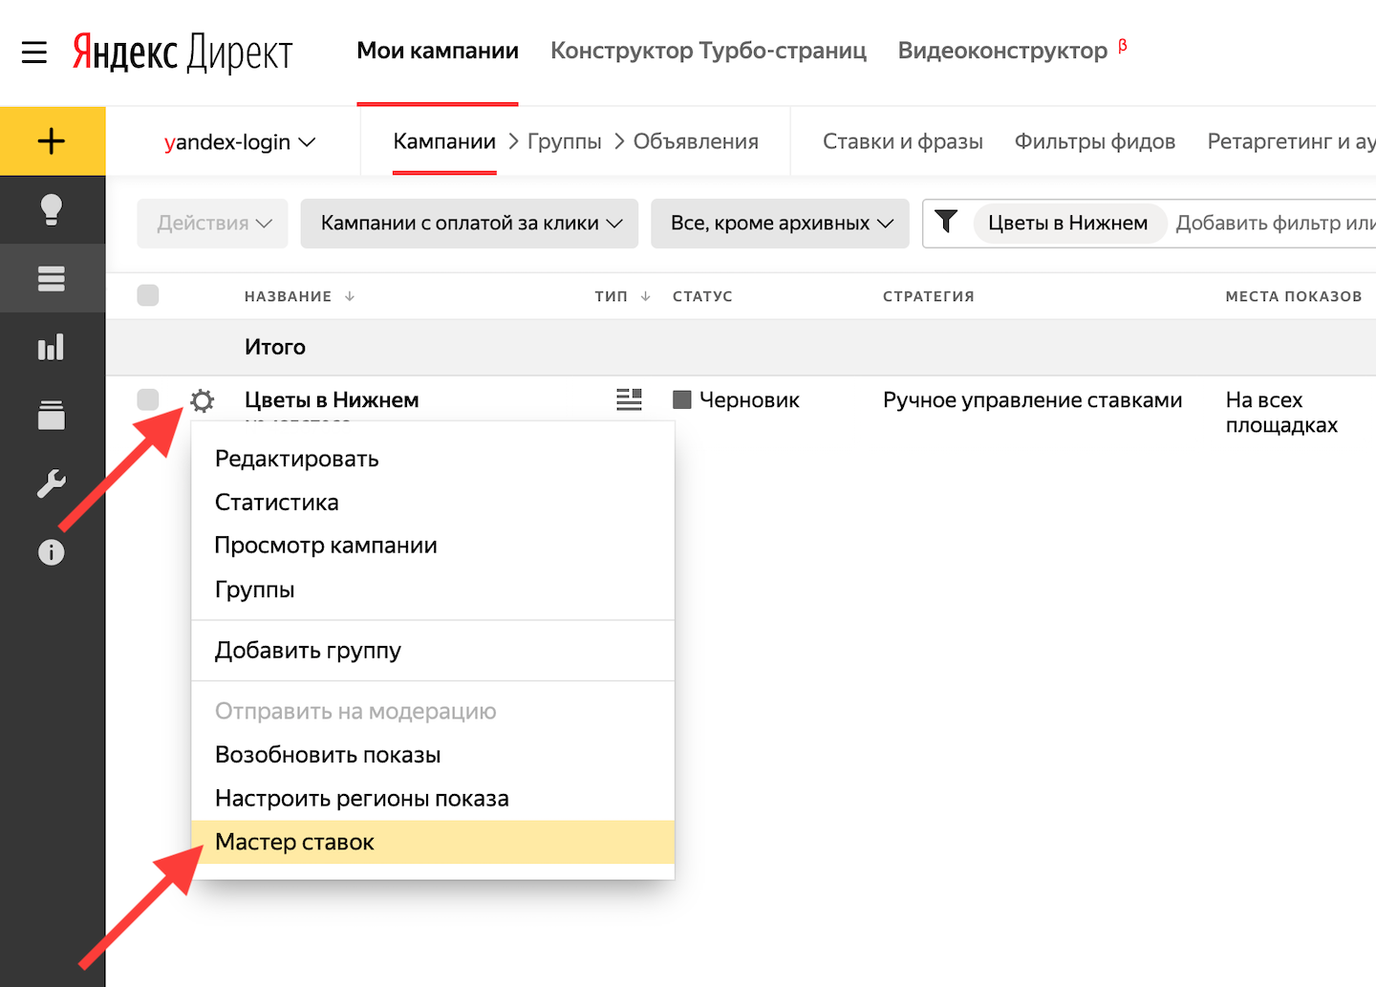1376x987 pixels.
Task: Sort by Название column arrow
Action: tap(350, 296)
